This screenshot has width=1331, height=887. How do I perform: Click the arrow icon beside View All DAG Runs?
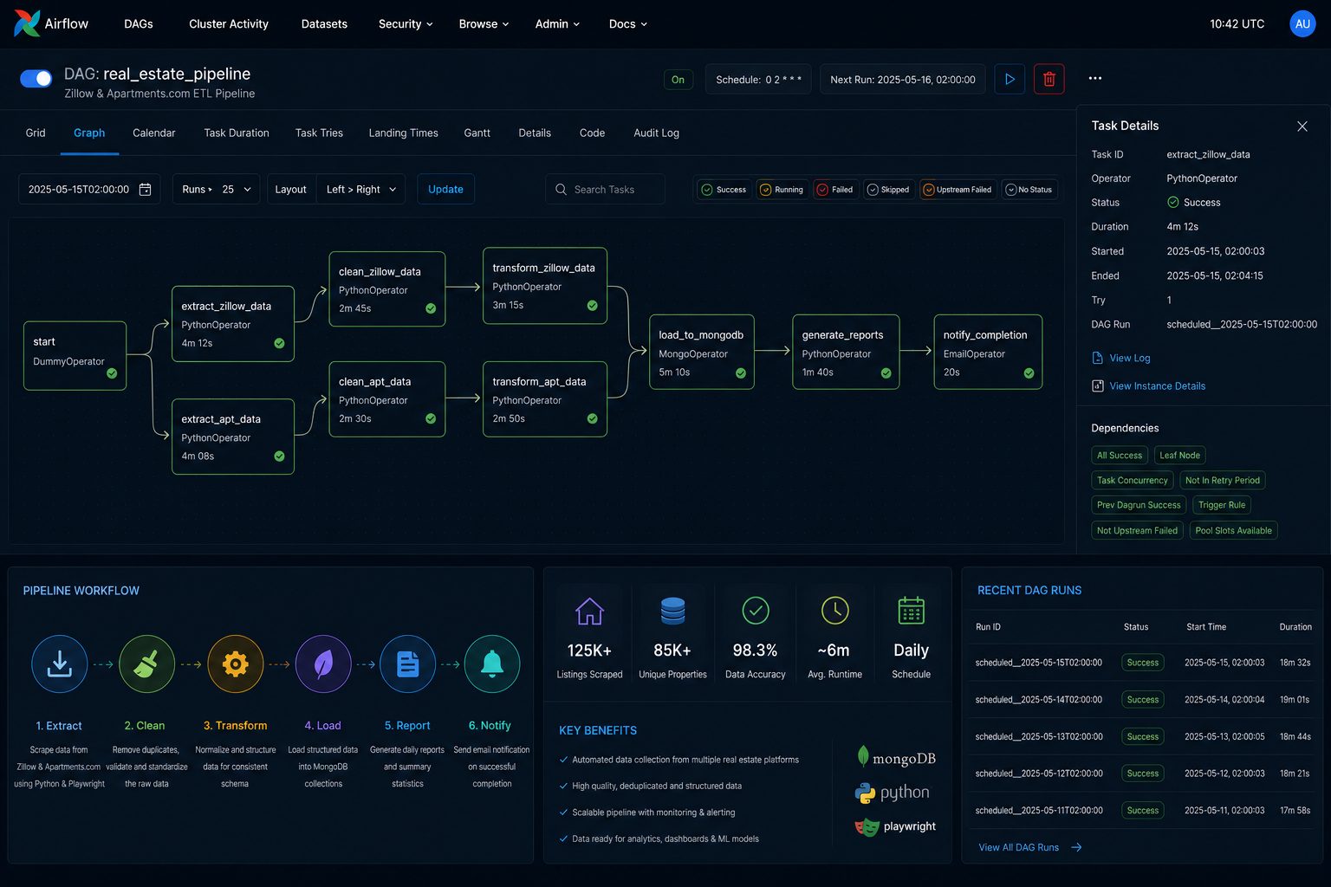coord(1076,847)
